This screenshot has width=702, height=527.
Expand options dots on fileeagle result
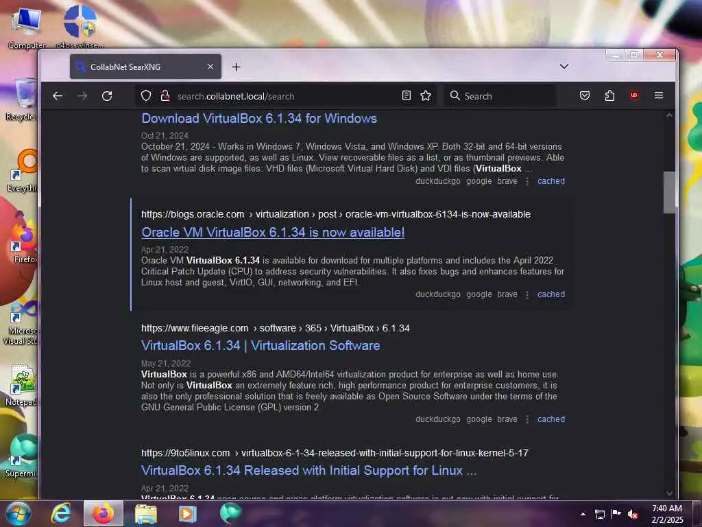[527, 419]
